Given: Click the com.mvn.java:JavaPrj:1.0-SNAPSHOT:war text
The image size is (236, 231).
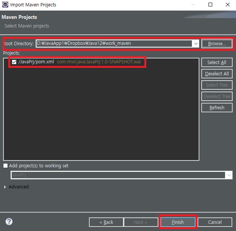Looking at the screenshot, I should tap(99, 62).
